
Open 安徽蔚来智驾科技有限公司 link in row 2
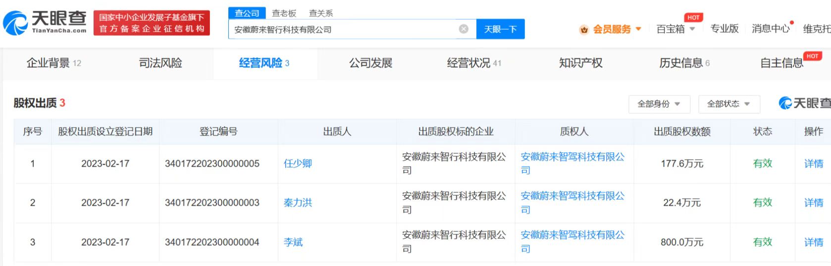click(573, 203)
